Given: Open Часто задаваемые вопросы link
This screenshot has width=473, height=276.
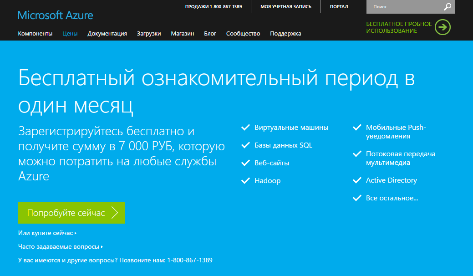Looking at the screenshot, I should coord(61,246).
